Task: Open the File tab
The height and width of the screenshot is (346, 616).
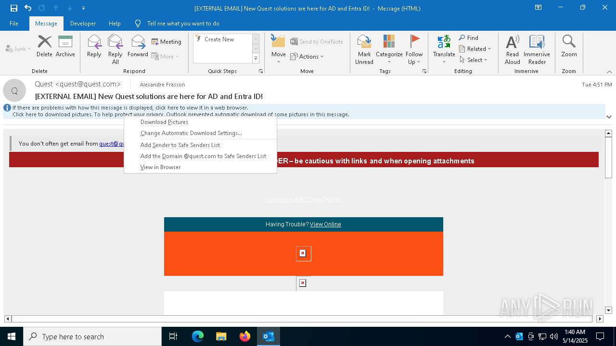Action: click(14, 24)
